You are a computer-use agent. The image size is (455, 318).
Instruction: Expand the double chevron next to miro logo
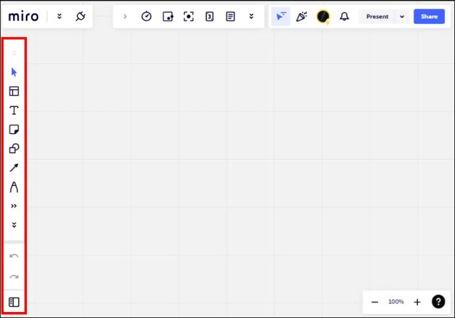(x=59, y=16)
